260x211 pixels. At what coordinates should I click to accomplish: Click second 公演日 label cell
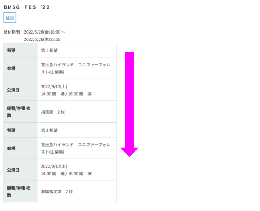(x=20, y=170)
